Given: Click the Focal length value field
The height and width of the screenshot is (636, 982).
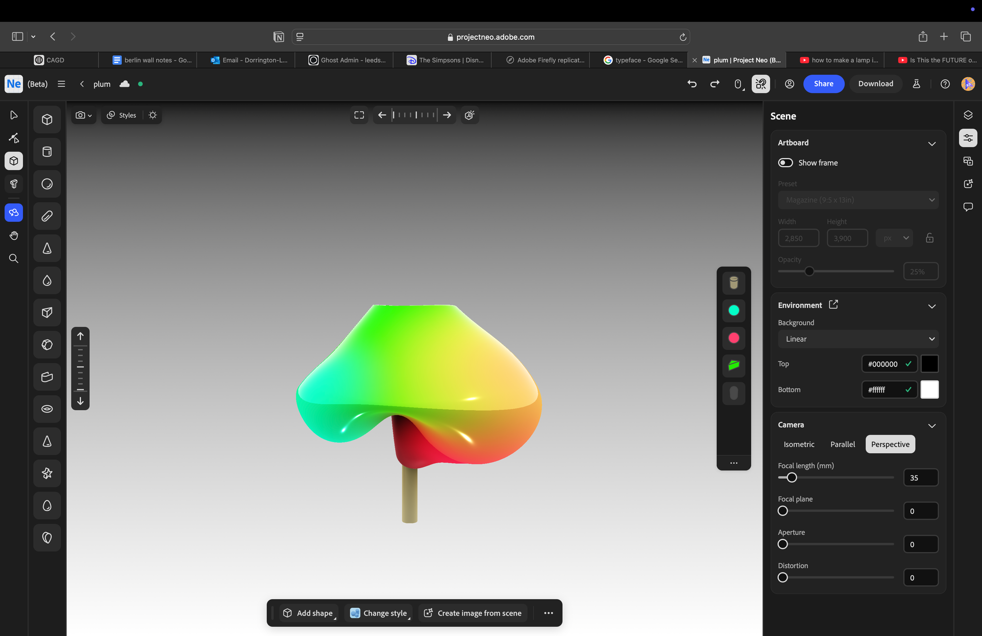Looking at the screenshot, I should pos(921,477).
